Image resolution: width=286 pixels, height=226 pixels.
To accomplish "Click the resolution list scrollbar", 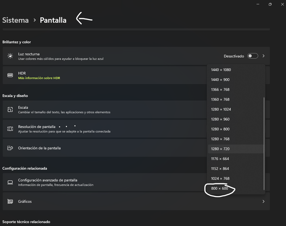I will click(x=264, y=144).
